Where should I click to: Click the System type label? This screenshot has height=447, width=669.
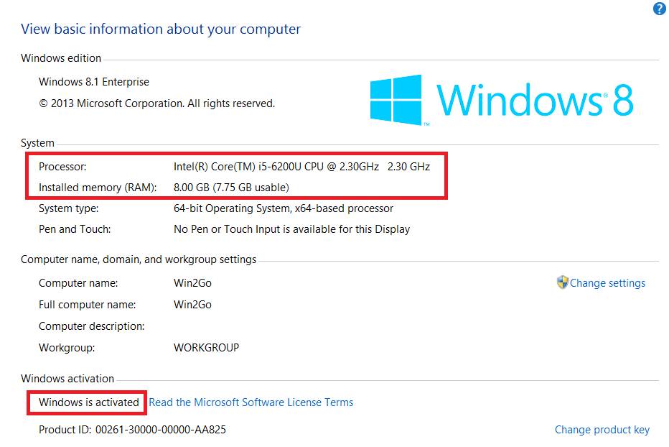click(69, 208)
